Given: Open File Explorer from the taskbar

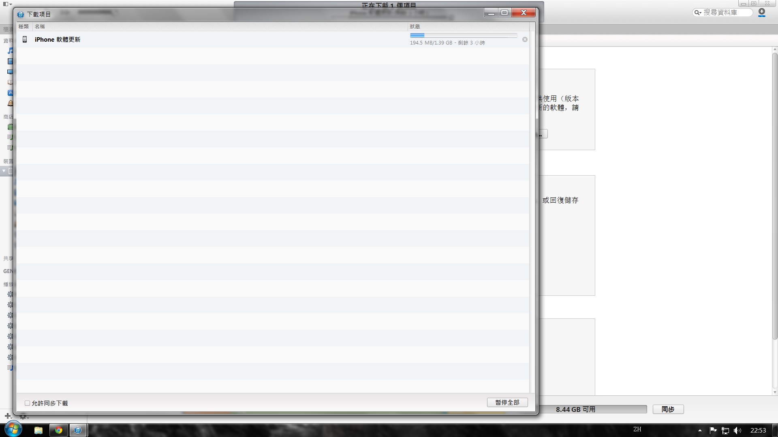Looking at the screenshot, I should click(38, 430).
